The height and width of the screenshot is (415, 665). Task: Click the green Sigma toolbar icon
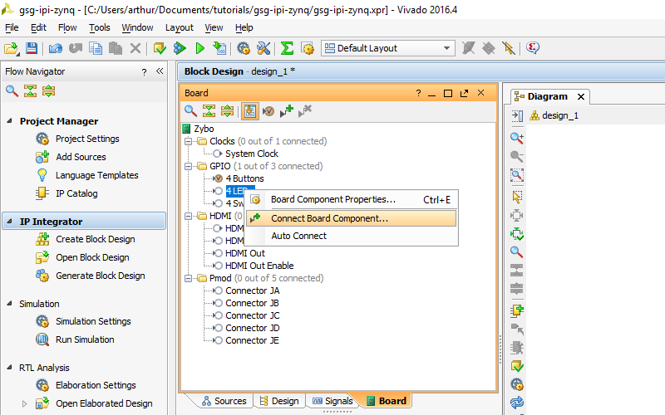coord(287,48)
